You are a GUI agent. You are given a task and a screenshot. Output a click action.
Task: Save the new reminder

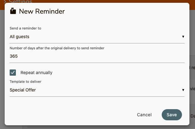pos(172,115)
